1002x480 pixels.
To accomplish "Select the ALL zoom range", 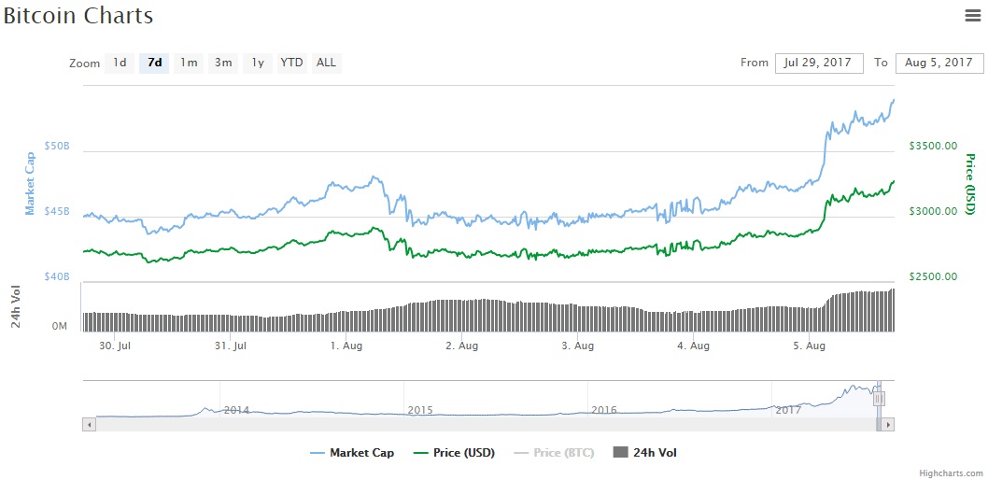I will (327, 63).
